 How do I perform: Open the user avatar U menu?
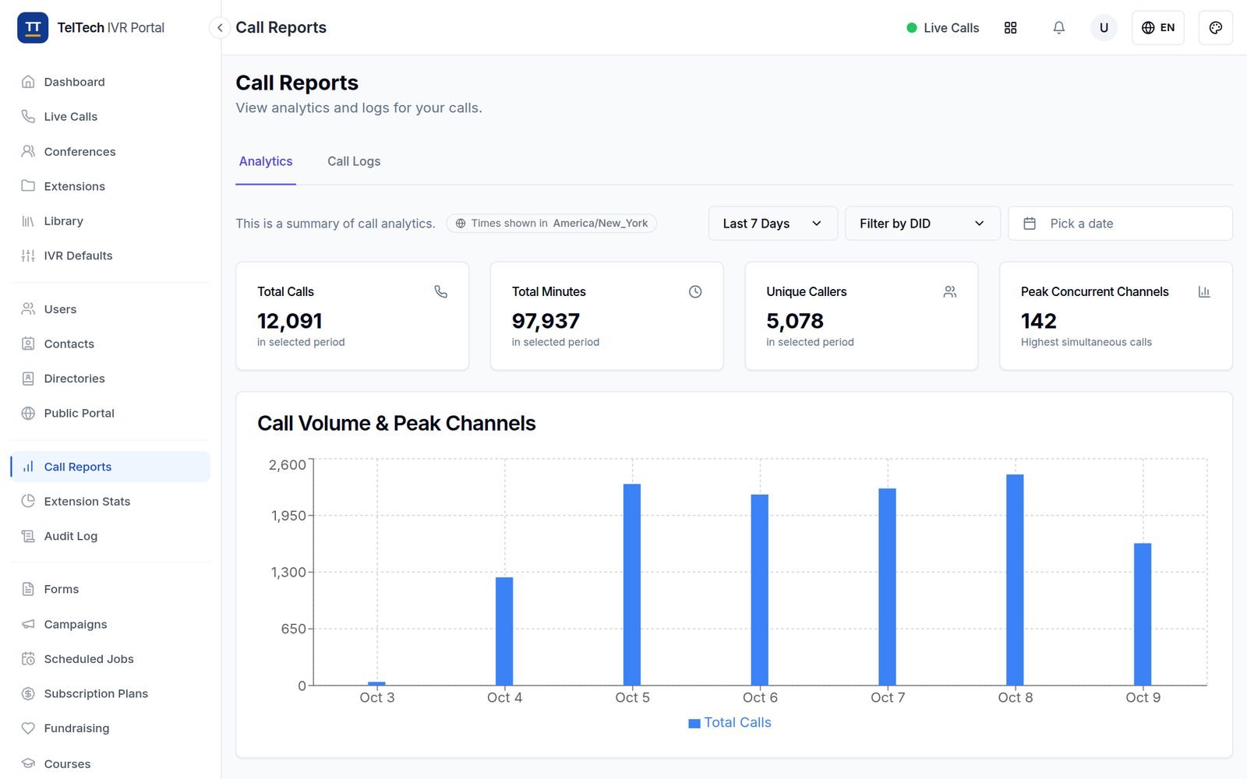tap(1104, 28)
